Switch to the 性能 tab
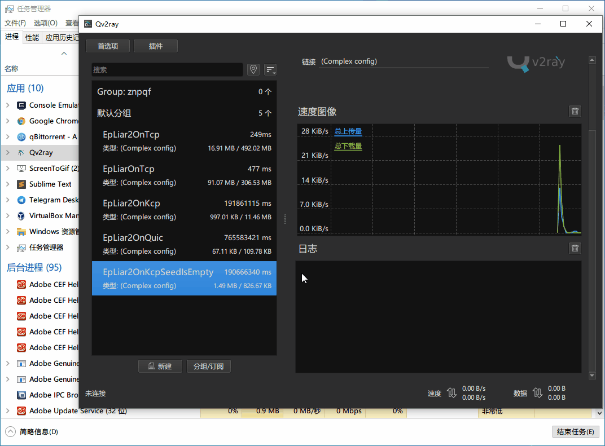 32,37
